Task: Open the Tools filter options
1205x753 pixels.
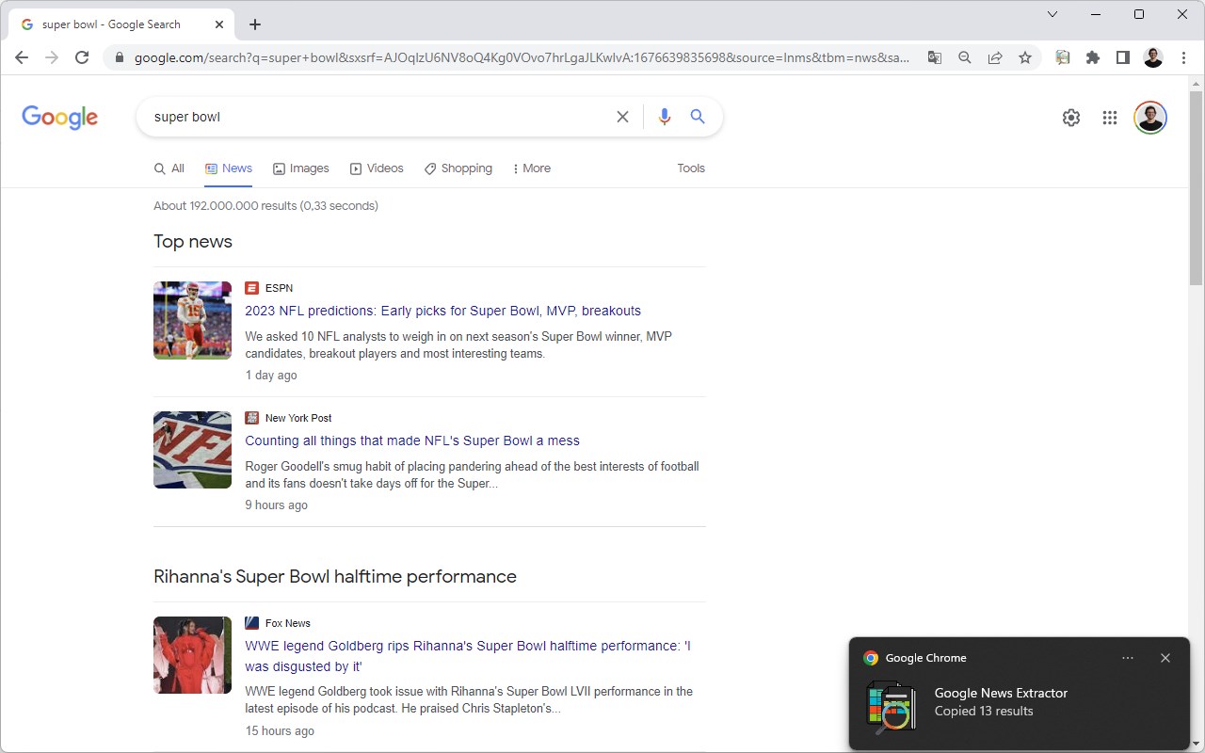Action: click(x=691, y=168)
